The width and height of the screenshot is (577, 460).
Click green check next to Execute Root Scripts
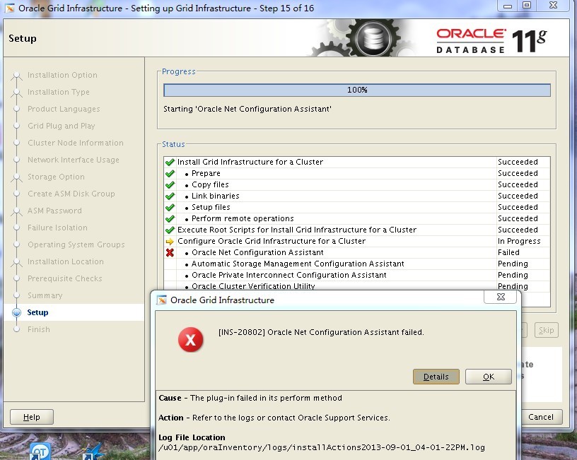pyautogui.click(x=170, y=230)
